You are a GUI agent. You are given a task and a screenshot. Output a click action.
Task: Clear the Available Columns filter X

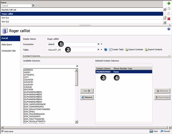coord(77,66)
